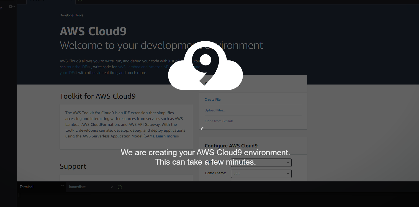
Task: Click the Clone from GitHub link
Action: 219,121
